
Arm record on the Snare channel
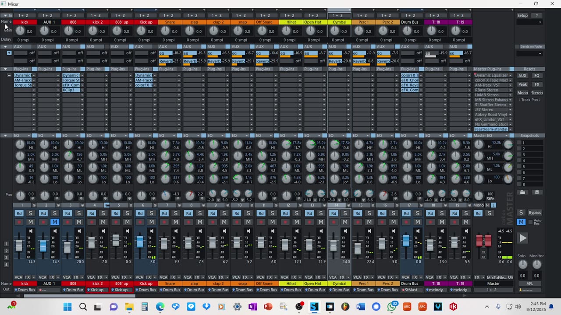(164, 222)
